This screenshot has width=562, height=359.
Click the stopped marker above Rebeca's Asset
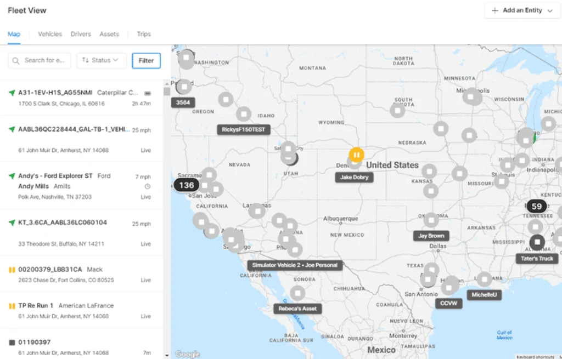pyautogui.click(x=297, y=293)
